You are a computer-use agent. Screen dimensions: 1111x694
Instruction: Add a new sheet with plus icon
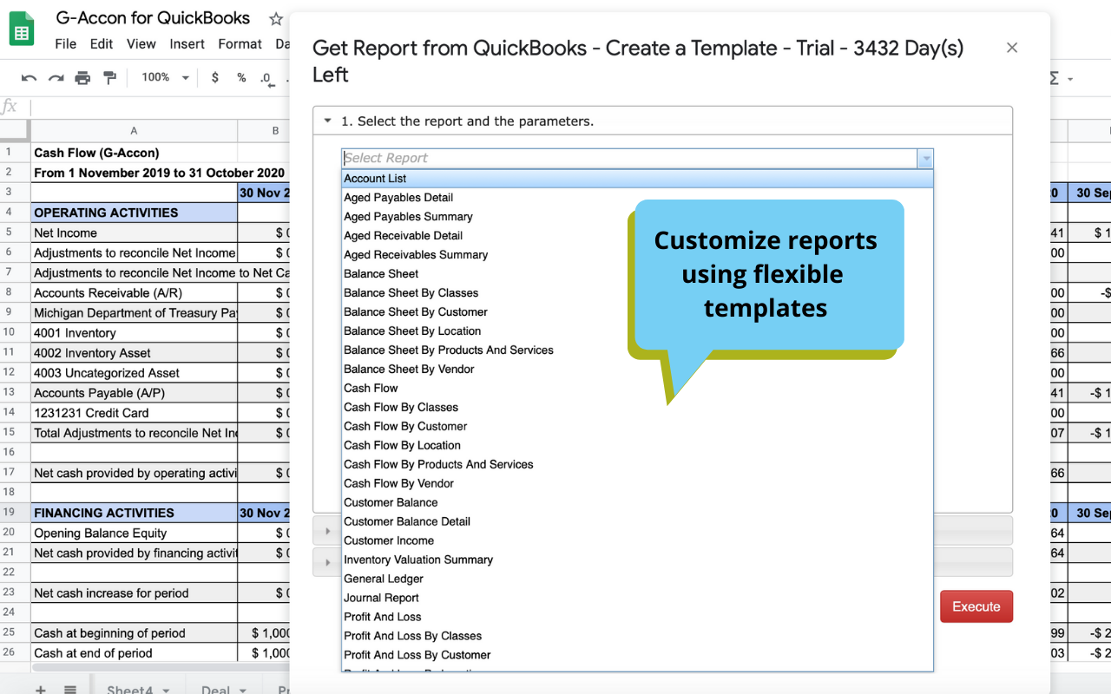pyautogui.click(x=40, y=690)
